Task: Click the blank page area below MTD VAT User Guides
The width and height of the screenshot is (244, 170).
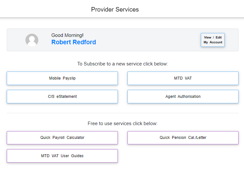Action: pos(122,167)
